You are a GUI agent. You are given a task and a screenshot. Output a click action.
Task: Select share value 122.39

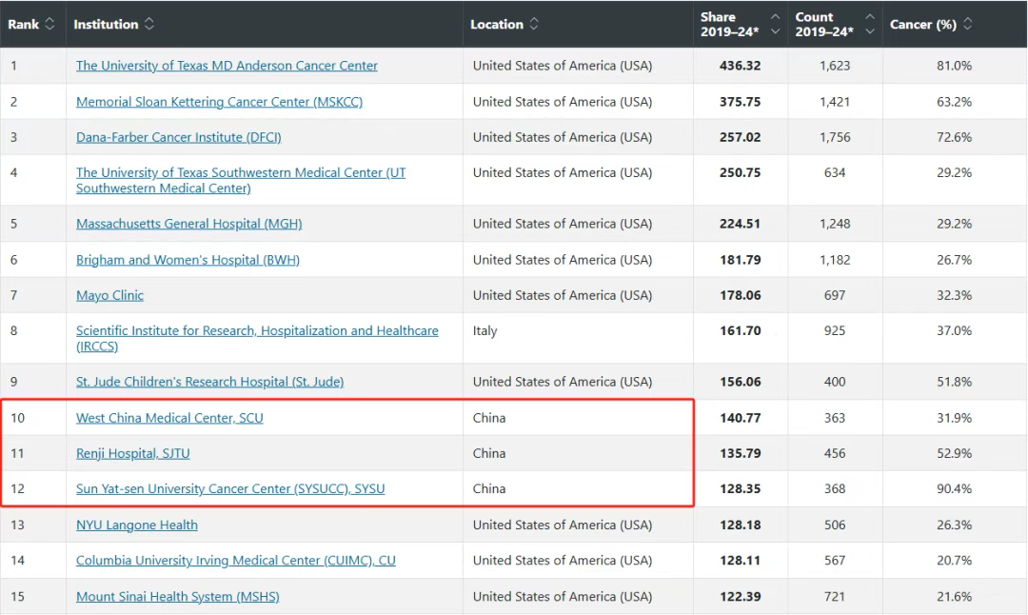[x=741, y=596]
